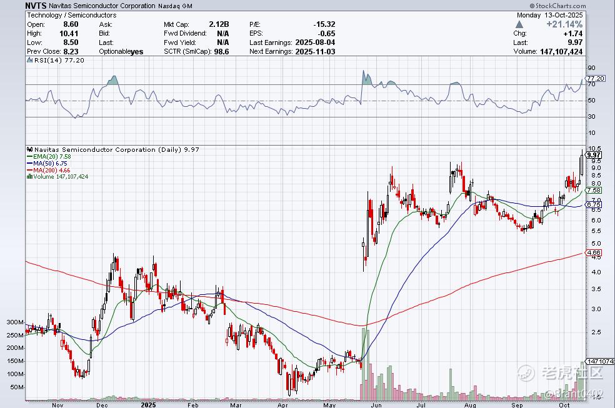Click the Next Earnings date 2025-11-03

(316, 51)
